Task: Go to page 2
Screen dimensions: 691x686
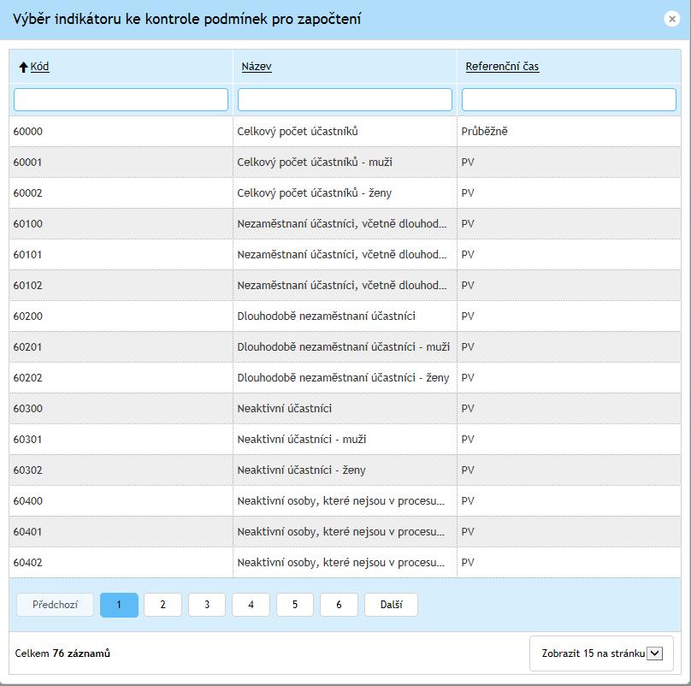Action: [x=162, y=605]
